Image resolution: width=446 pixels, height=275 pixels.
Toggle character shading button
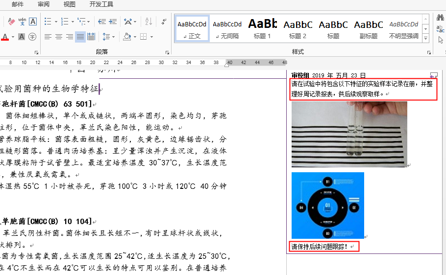22,37
